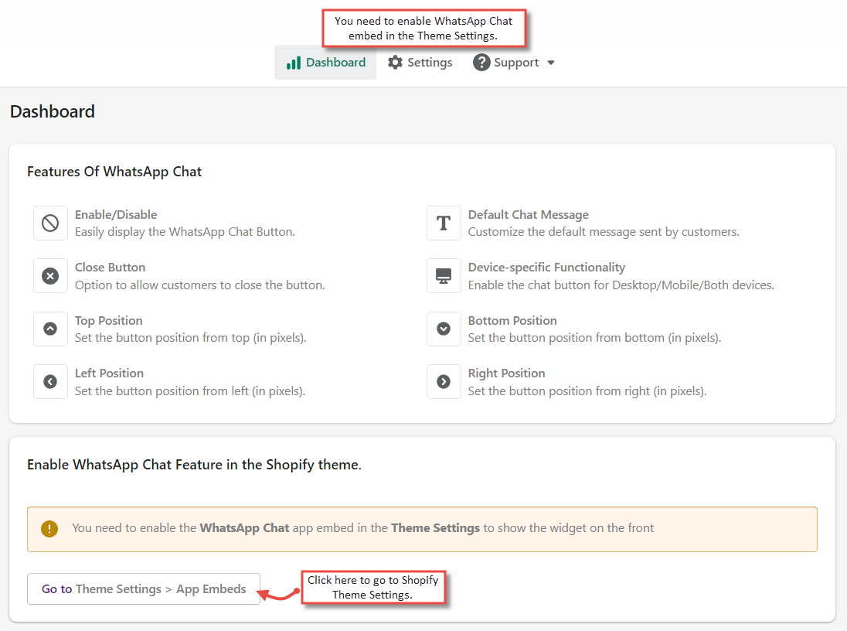
Task: Click the Left Position left-chevron icon
Action: pos(50,382)
